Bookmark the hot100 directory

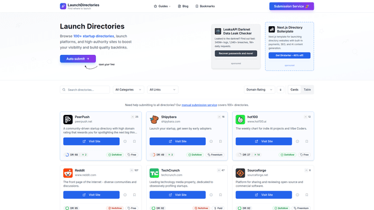click(x=307, y=141)
